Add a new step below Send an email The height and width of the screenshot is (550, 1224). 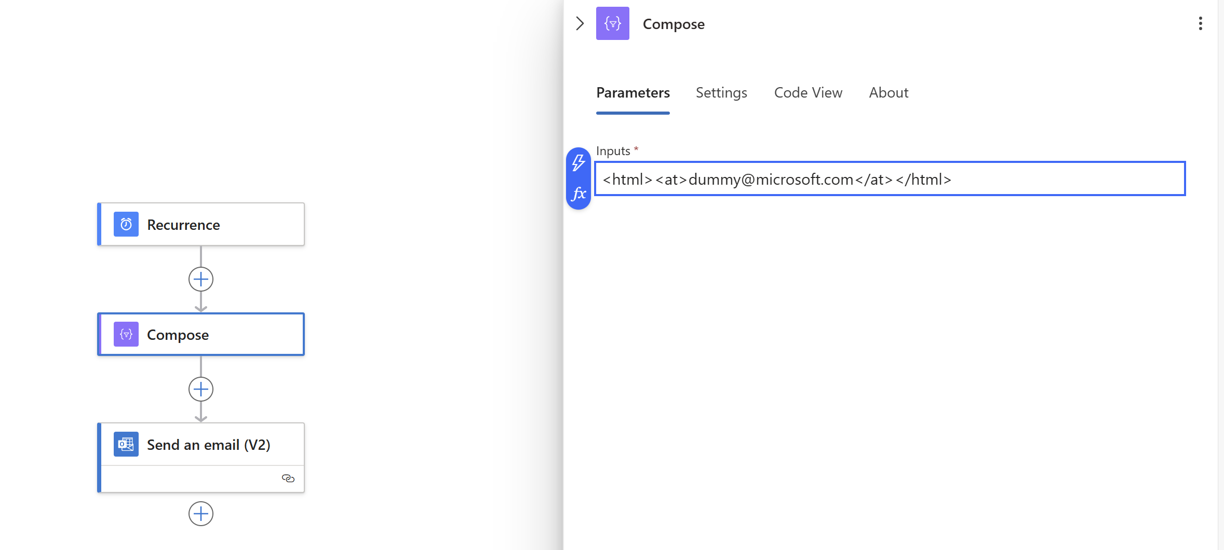pyautogui.click(x=200, y=514)
